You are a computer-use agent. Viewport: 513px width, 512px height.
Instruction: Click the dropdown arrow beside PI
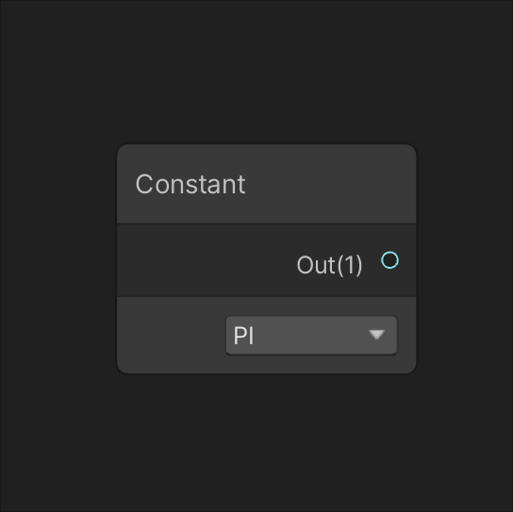[x=376, y=335]
